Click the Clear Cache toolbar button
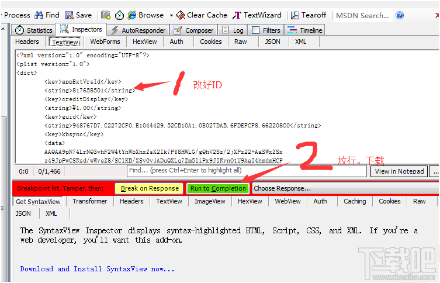Image resolution: width=440 pixels, height=283 pixels. [202, 15]
